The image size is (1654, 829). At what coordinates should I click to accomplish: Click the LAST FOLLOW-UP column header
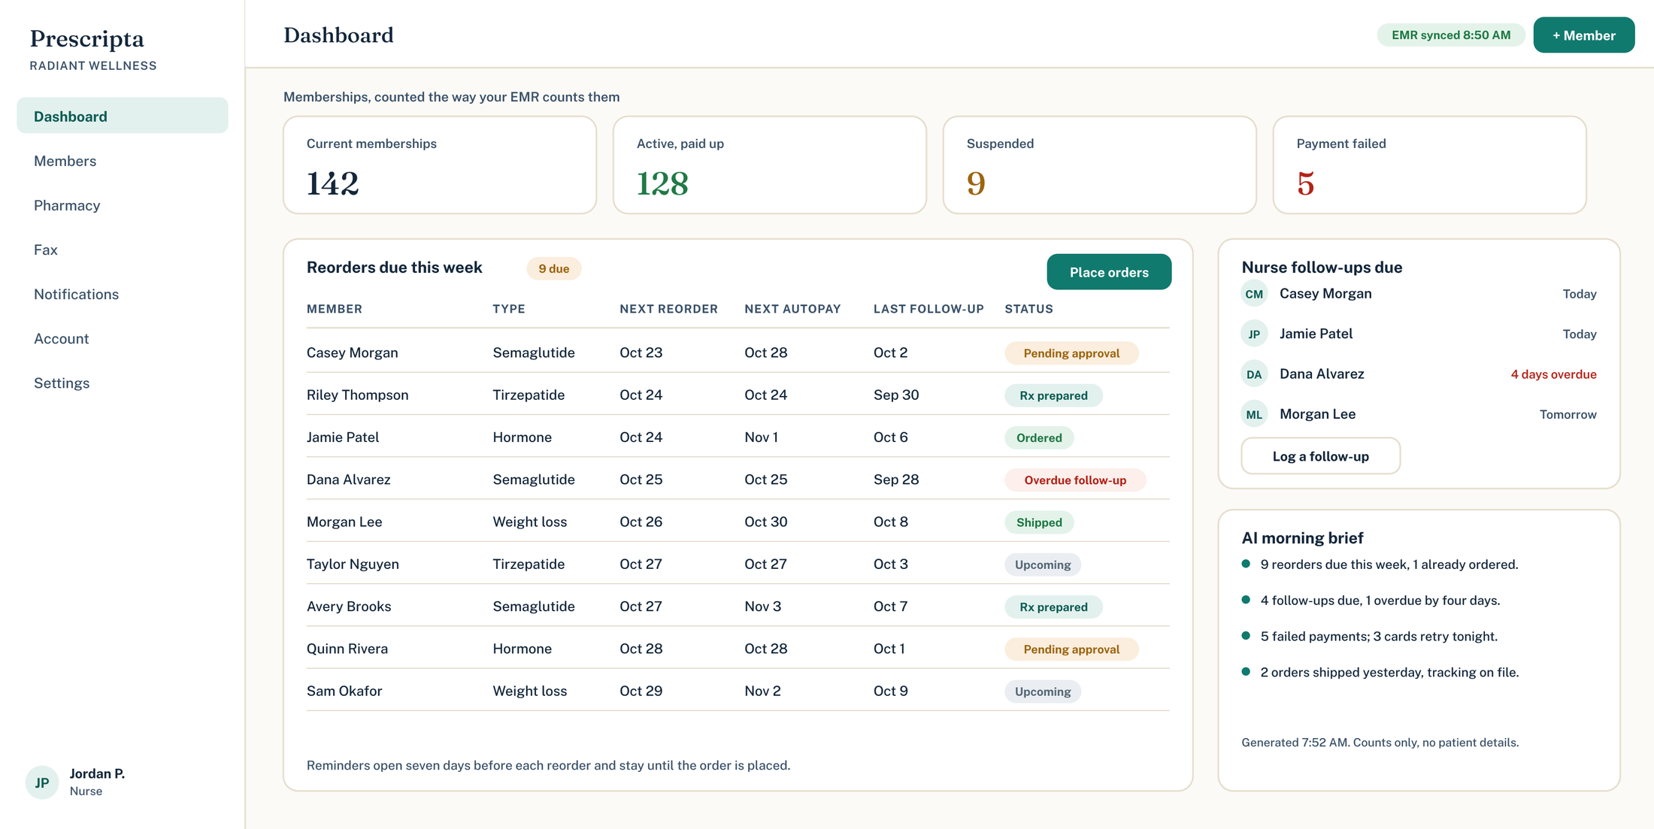click(x=928, y=309)
